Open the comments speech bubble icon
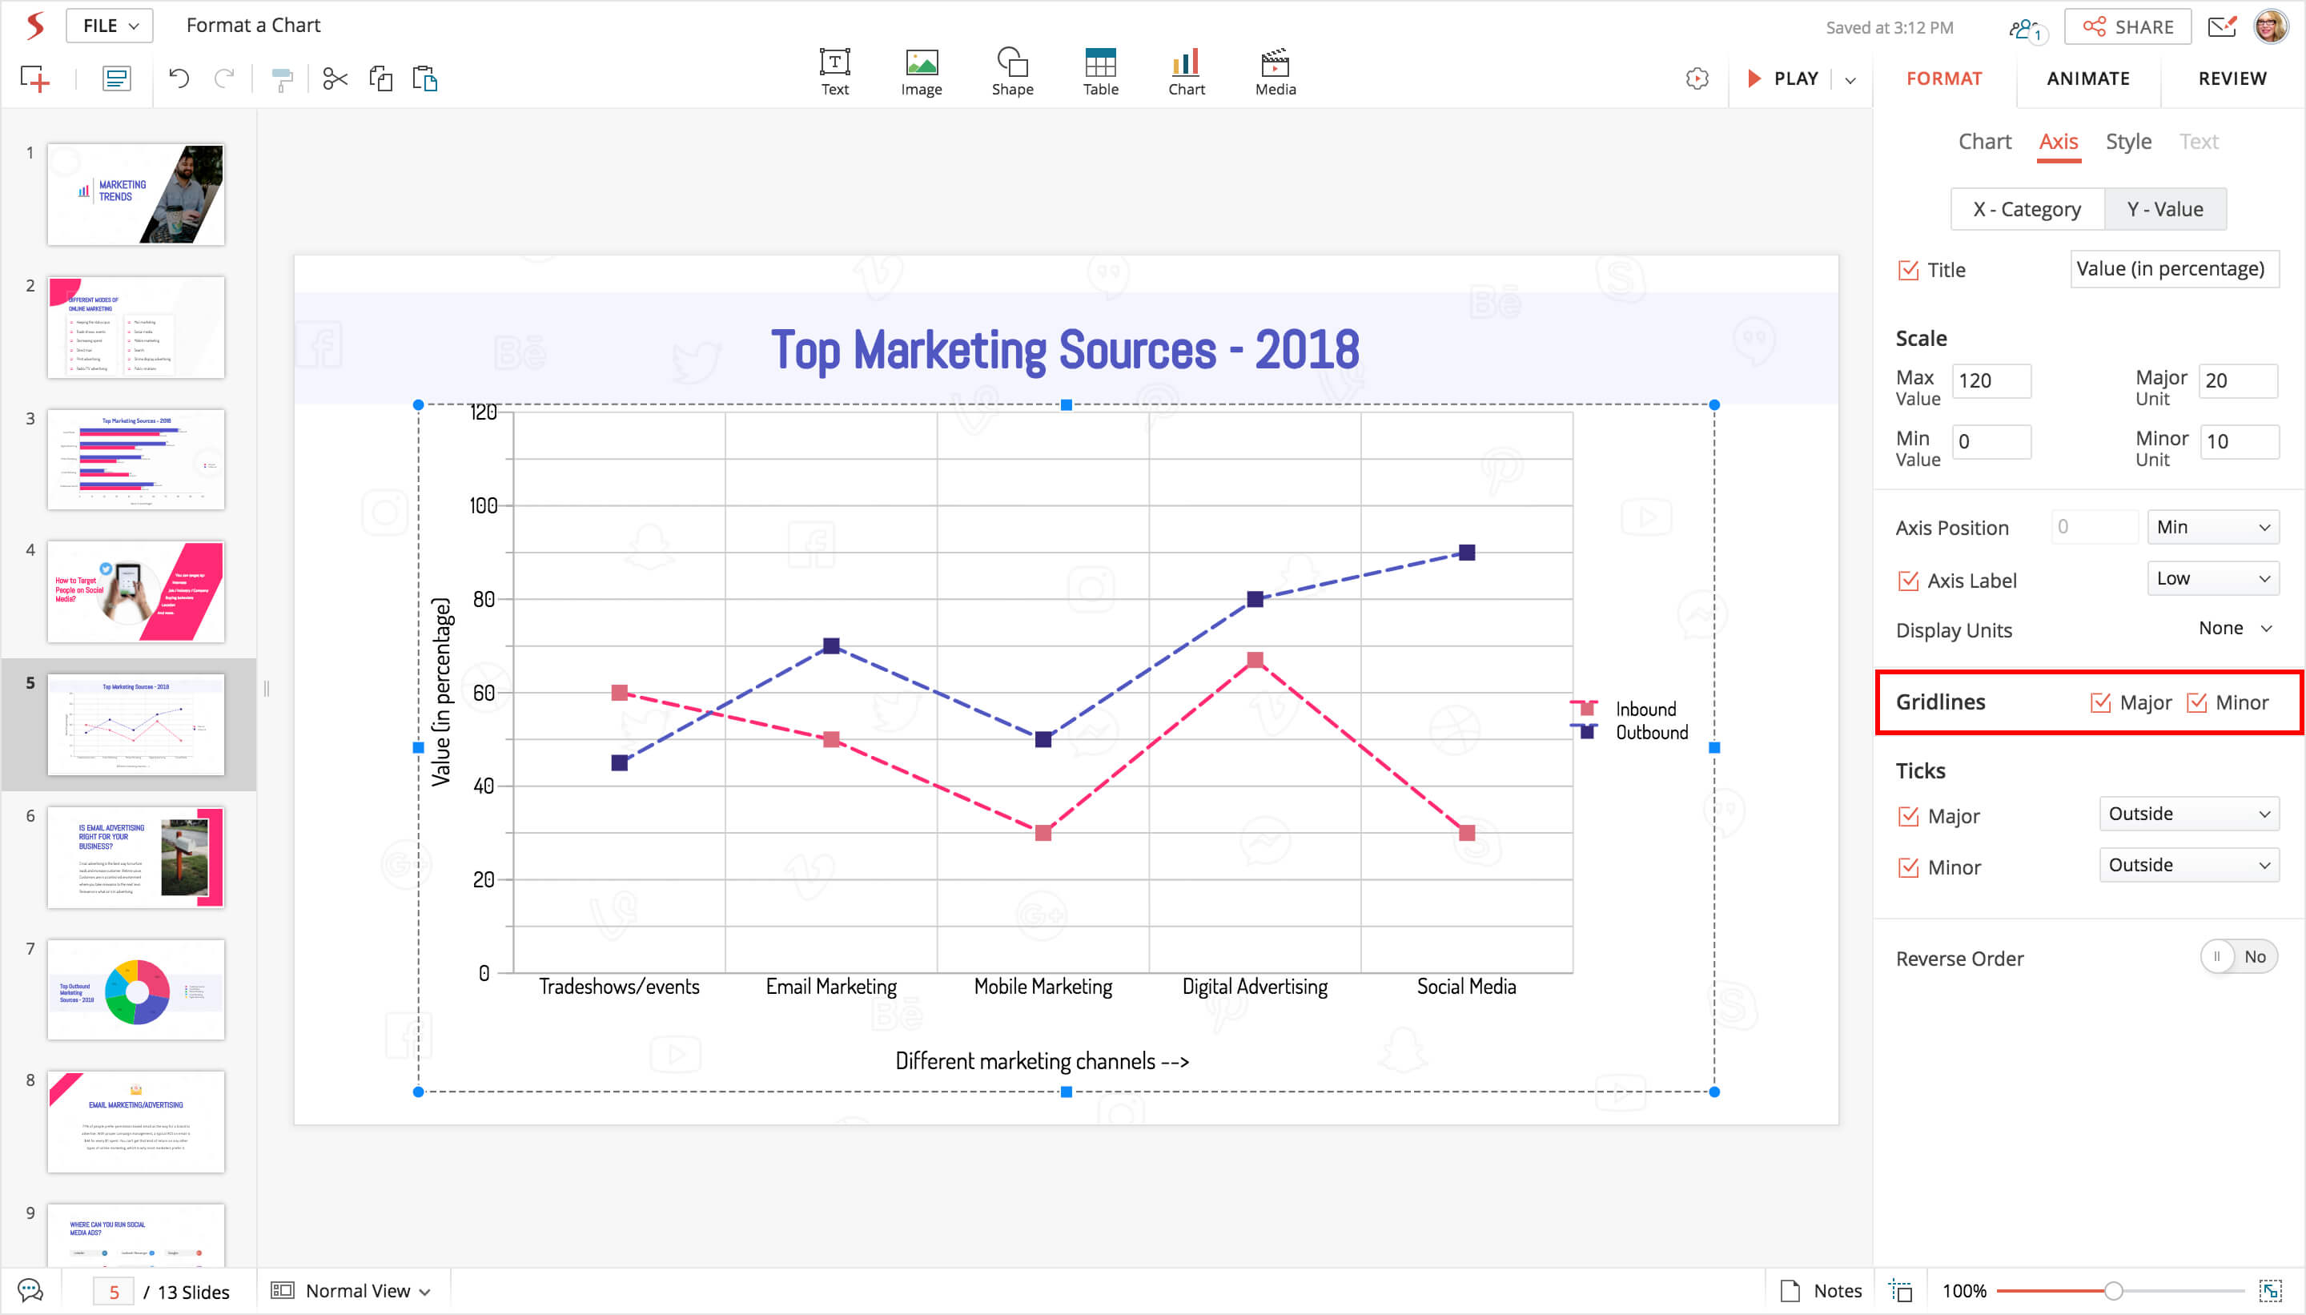The height and width of the screenshot is (1315, 2306). [30, 1291]
